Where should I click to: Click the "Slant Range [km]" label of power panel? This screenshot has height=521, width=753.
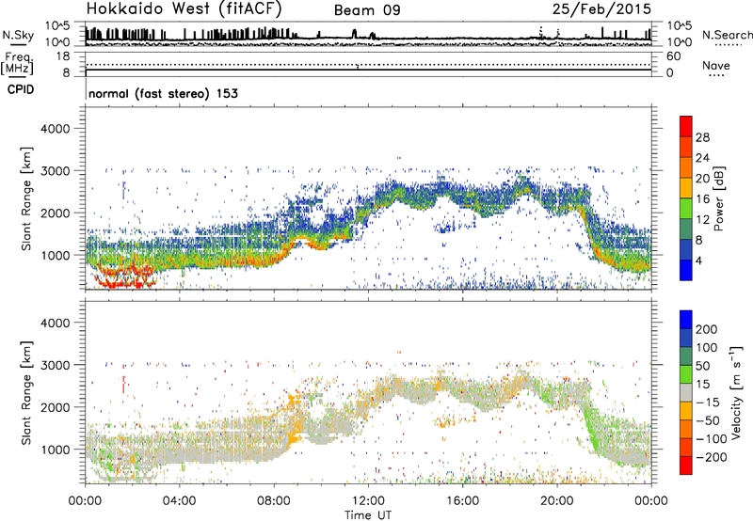(26, 198)
